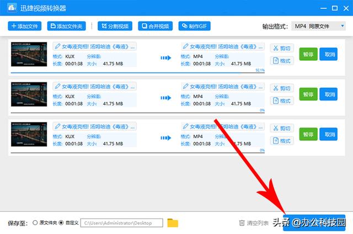Edit source file name of first video
Viewport: 353px width, 234px height.
[94, 46]
